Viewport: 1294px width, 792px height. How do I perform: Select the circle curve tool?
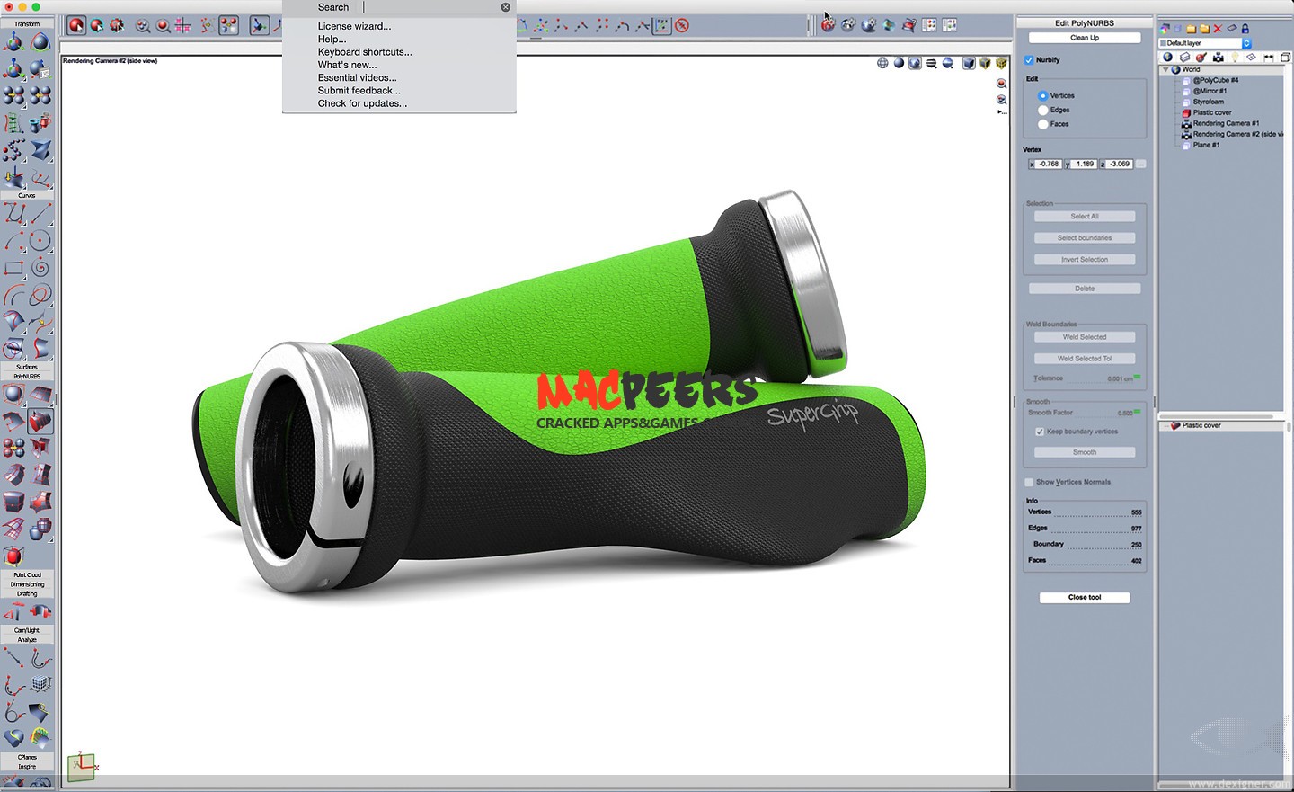point(40,241)
